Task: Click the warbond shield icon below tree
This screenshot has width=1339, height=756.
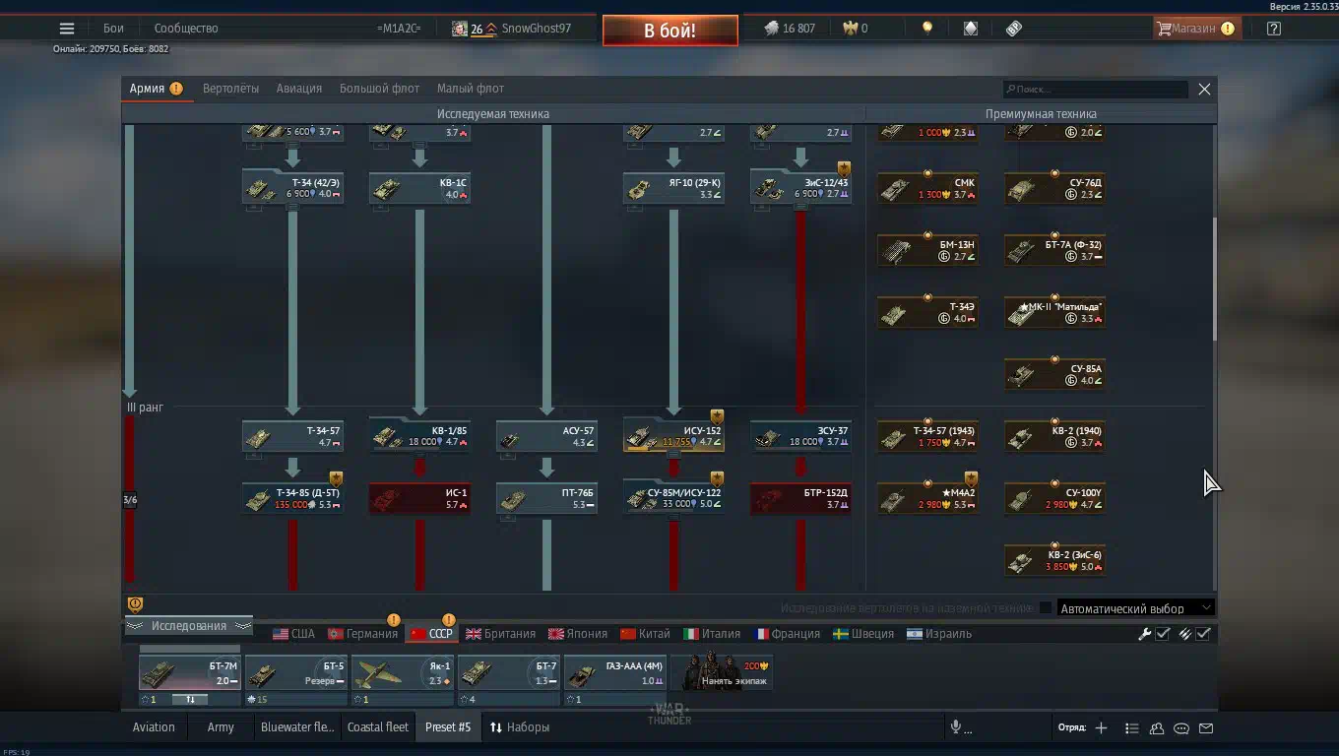Action: coord(136,604)
